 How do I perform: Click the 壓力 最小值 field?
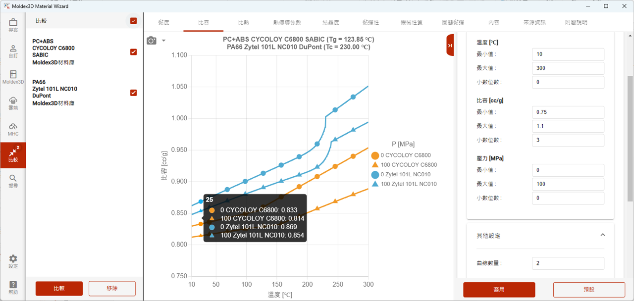[568, 170]
